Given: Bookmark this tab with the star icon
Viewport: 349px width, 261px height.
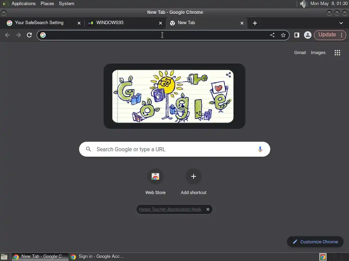Looking at the screenshot, I should pyautogui.click(x=283, y=35).
